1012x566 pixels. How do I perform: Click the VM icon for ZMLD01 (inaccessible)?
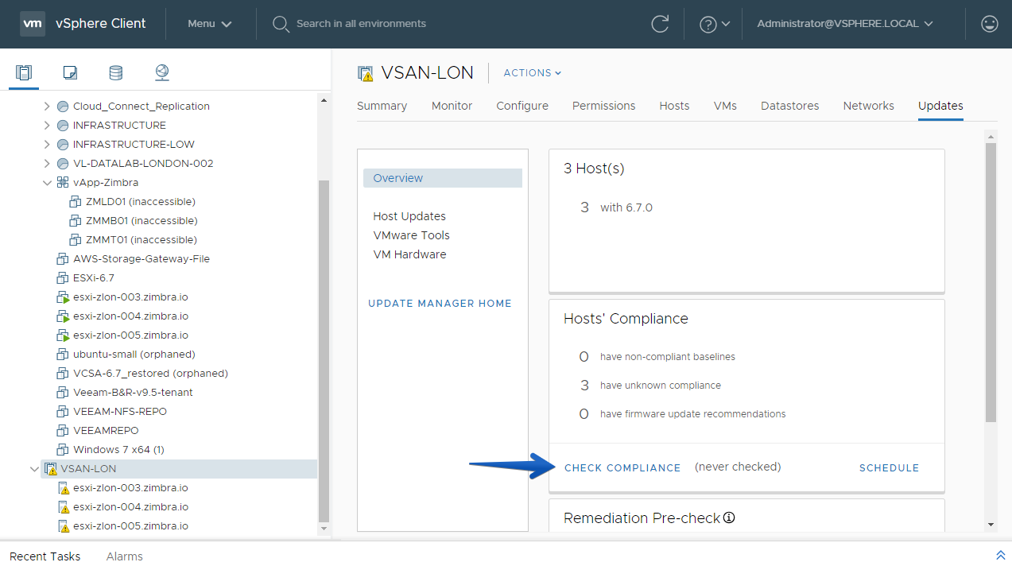pos(76,202)
